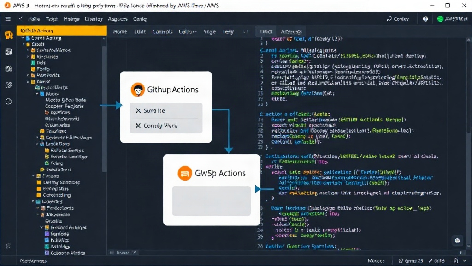Image resolution: width=472 pixels, height=266 pixels.
Task: Open the building icon in the left sidebar
Action: 9,69
